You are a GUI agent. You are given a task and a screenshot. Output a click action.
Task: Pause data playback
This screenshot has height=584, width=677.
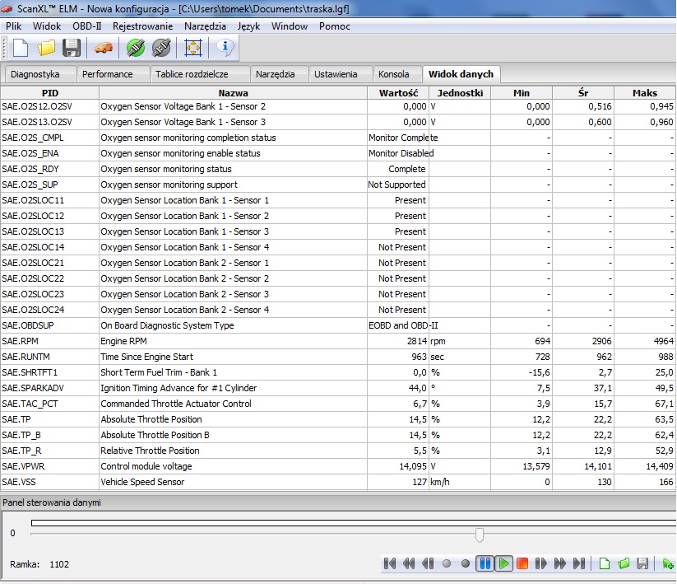click(485, 563)
